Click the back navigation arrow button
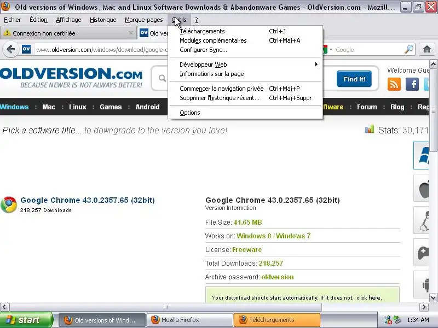This screenshot has height=328, width=438. 10,49
